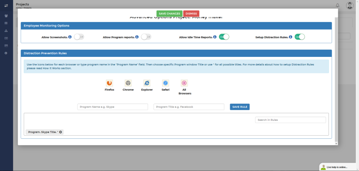Open the notifications bell
Image resolution: width=359 pixels, height=171 pixels.
tap(337, 5)
